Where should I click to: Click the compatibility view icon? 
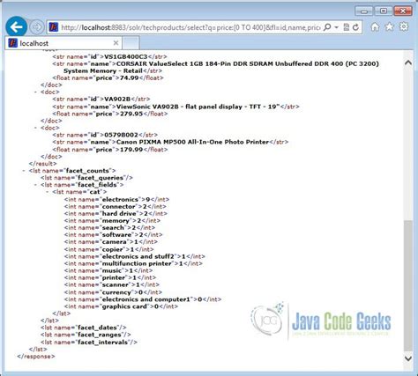point(347,27)
